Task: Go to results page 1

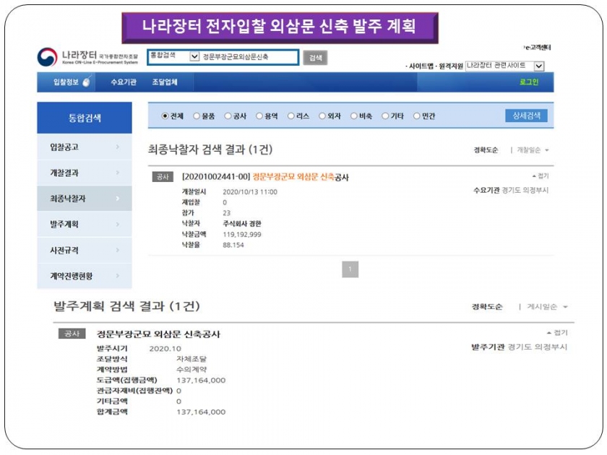Action: pos(350,269)
